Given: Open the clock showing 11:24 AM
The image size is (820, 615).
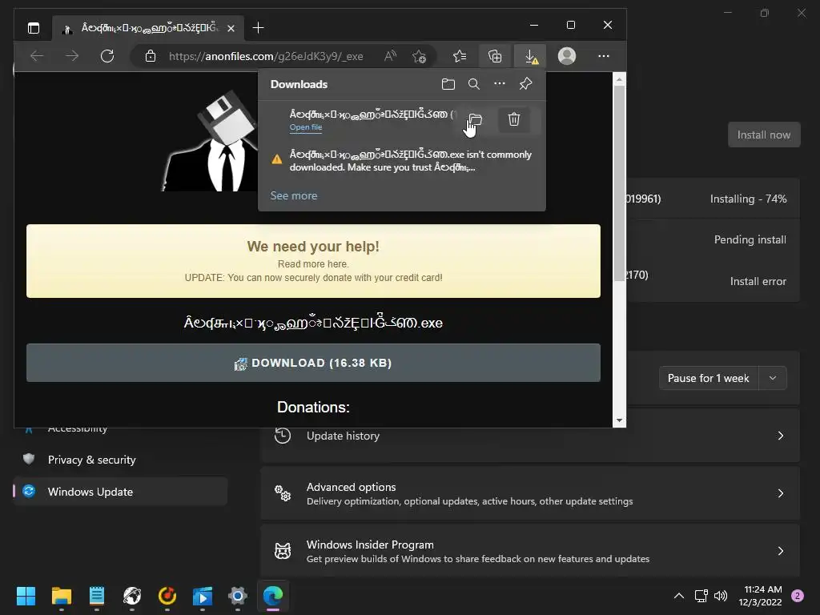Looking at the screenshot, I should pos(761,596).
